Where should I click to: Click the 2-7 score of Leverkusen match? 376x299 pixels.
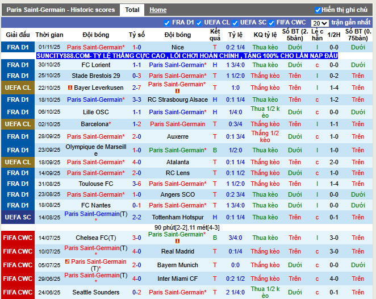click(x=137, y=88)
